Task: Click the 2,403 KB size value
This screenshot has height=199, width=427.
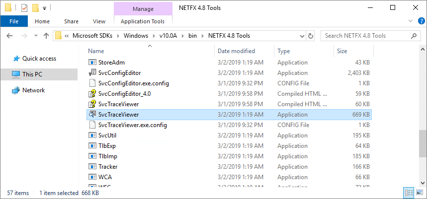Action: pyautogui.click(x=358, y=72)
